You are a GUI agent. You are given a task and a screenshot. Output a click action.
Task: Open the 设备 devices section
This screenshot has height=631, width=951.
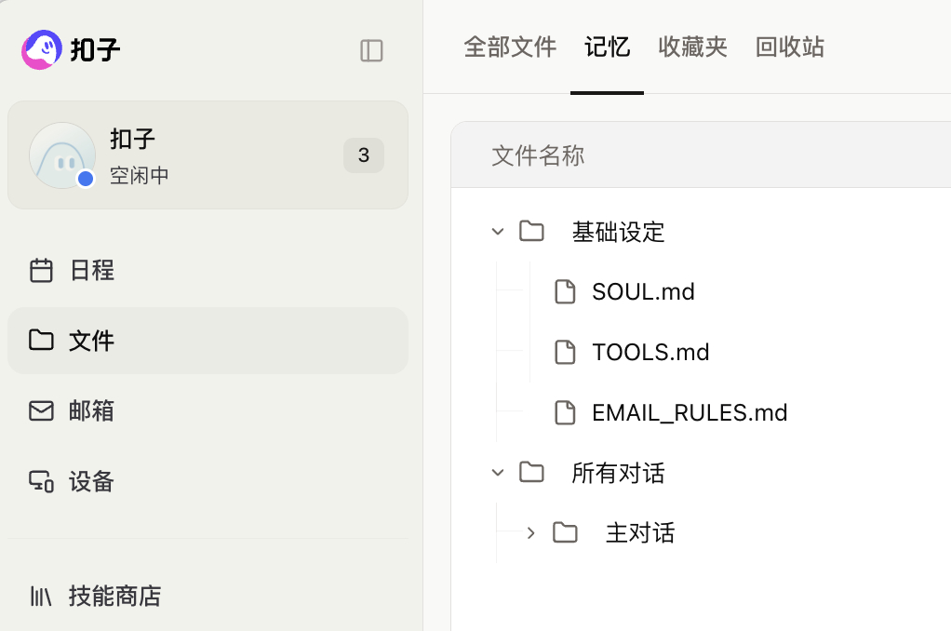tap(92, 482)
